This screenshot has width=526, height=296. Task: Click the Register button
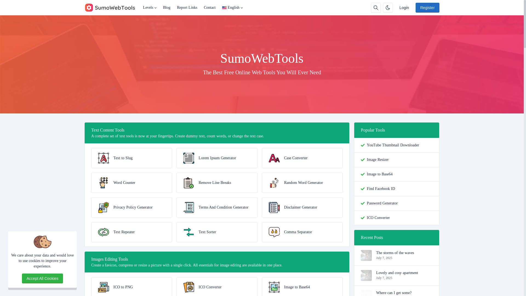427,8
